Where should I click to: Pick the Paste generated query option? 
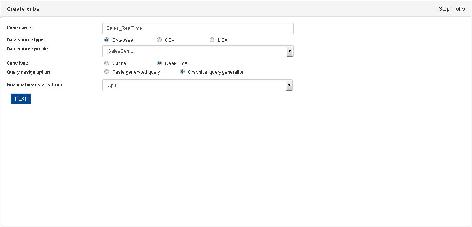[x=107, y=71]
